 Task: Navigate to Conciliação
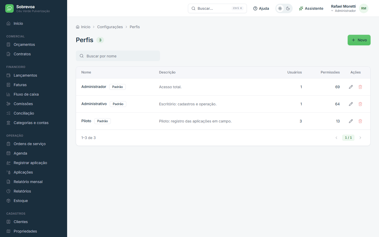pos(33,113)
